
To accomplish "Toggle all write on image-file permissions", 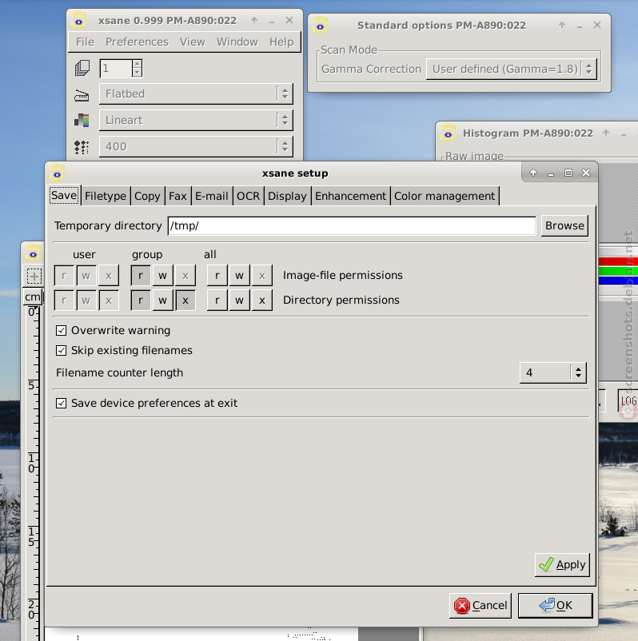I will point(239,276).
